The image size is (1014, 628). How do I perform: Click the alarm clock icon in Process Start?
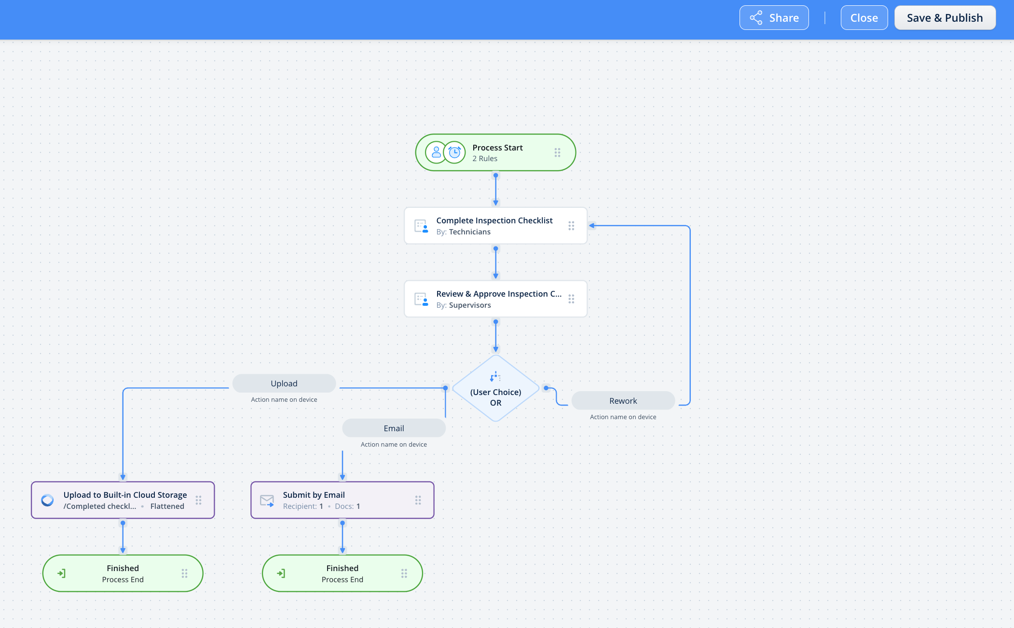(x=454, y=152)
